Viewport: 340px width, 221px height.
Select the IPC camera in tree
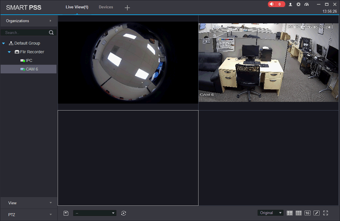(29, 61)
